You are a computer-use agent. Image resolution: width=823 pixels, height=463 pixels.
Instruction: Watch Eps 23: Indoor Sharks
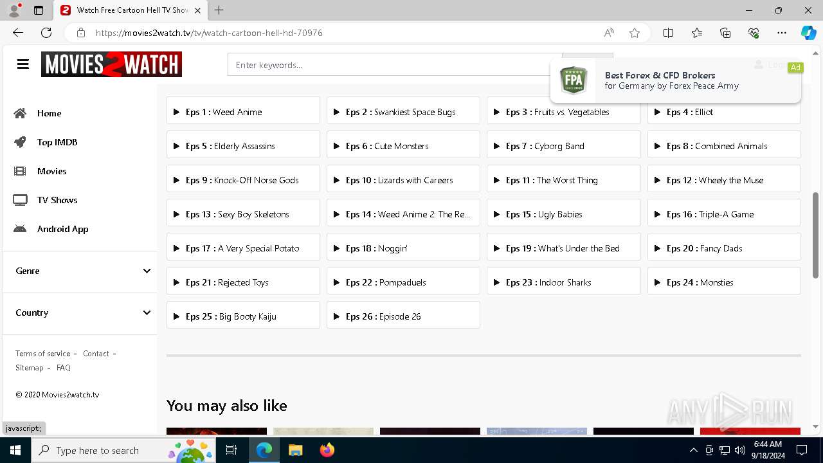pyautogui.click(x=564, y=282)
